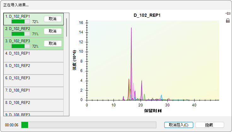Hide the dialog with the 隐藏 button
The image size is (232, 132).
pos(209,125)
